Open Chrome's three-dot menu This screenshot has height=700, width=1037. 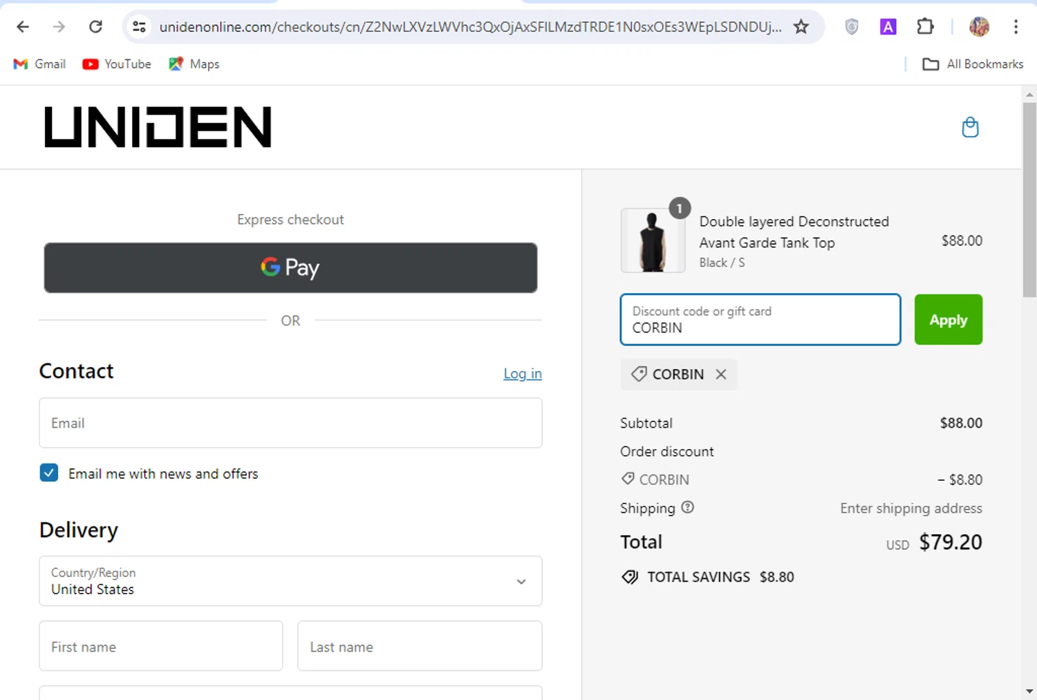[x=1016, y=27]
